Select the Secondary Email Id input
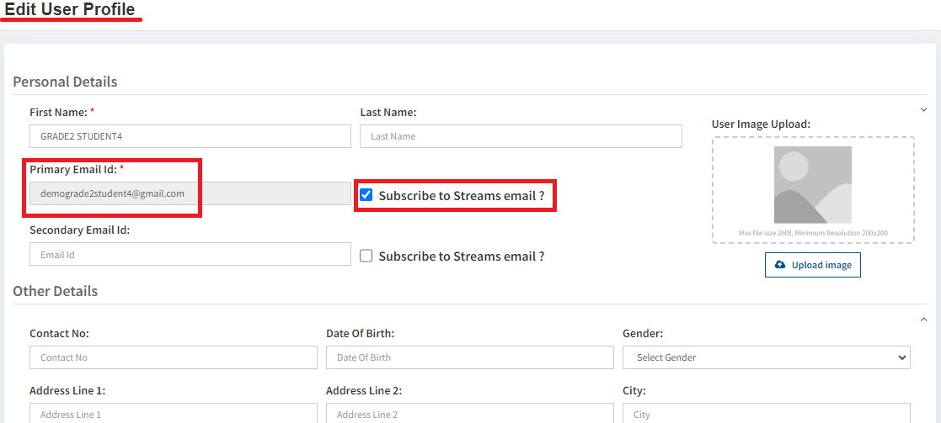Screen dimensions: 941x423 point(190,255)
